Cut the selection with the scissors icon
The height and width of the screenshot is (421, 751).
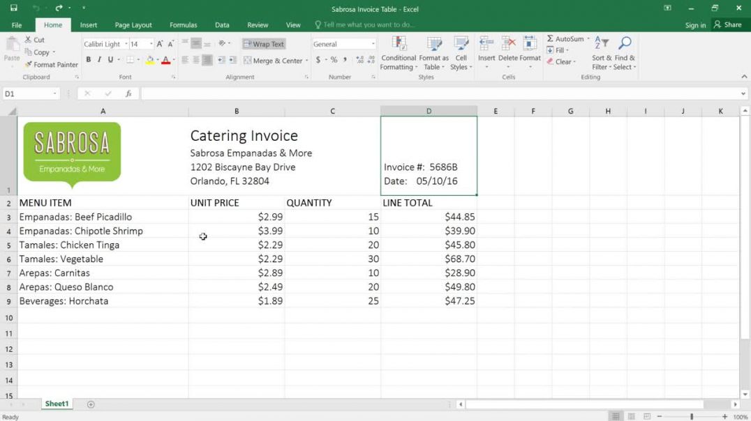(x=34, y=40)
